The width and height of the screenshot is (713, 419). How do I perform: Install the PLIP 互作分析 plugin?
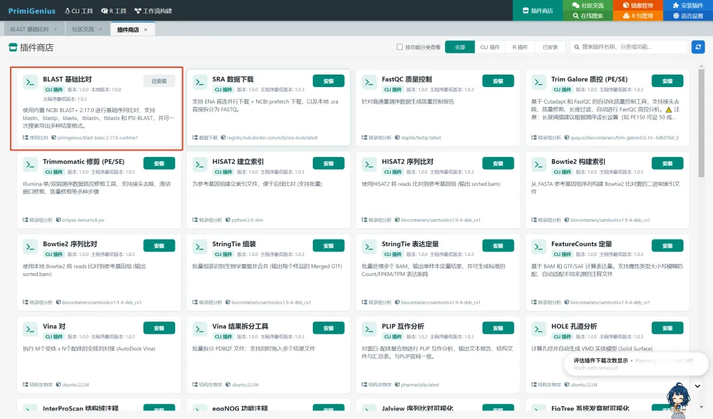(x=498, y=328)
